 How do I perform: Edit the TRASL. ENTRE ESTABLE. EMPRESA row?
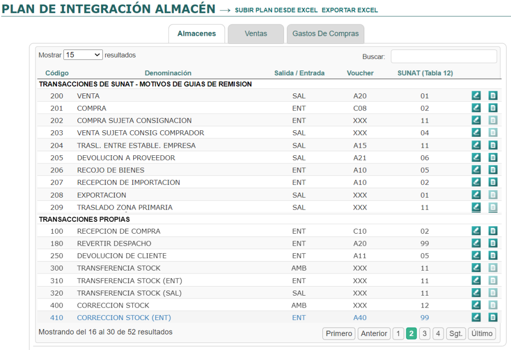tap(476, 145)
